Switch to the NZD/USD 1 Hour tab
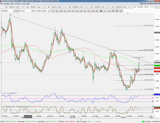The height and width of the screenshot is (123, 160). click(78, 7)
